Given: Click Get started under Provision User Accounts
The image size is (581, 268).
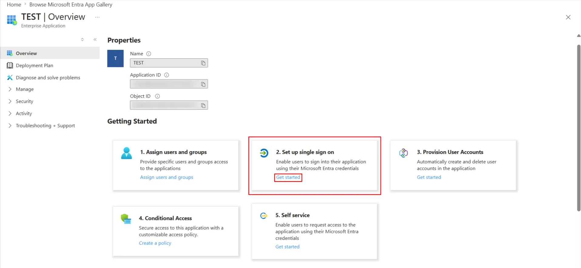Looking at the screenshot, I should (429, 177).
